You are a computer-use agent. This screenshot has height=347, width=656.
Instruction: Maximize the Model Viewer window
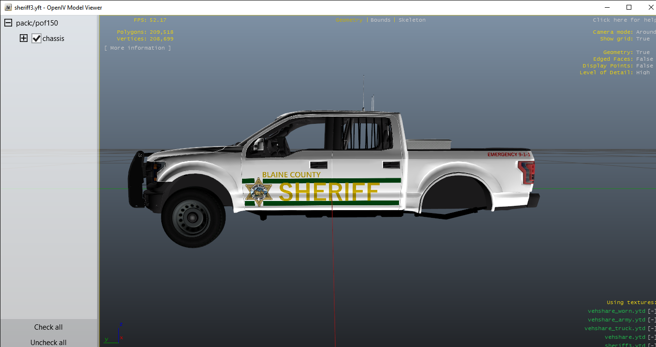click(x=629, y=8)
